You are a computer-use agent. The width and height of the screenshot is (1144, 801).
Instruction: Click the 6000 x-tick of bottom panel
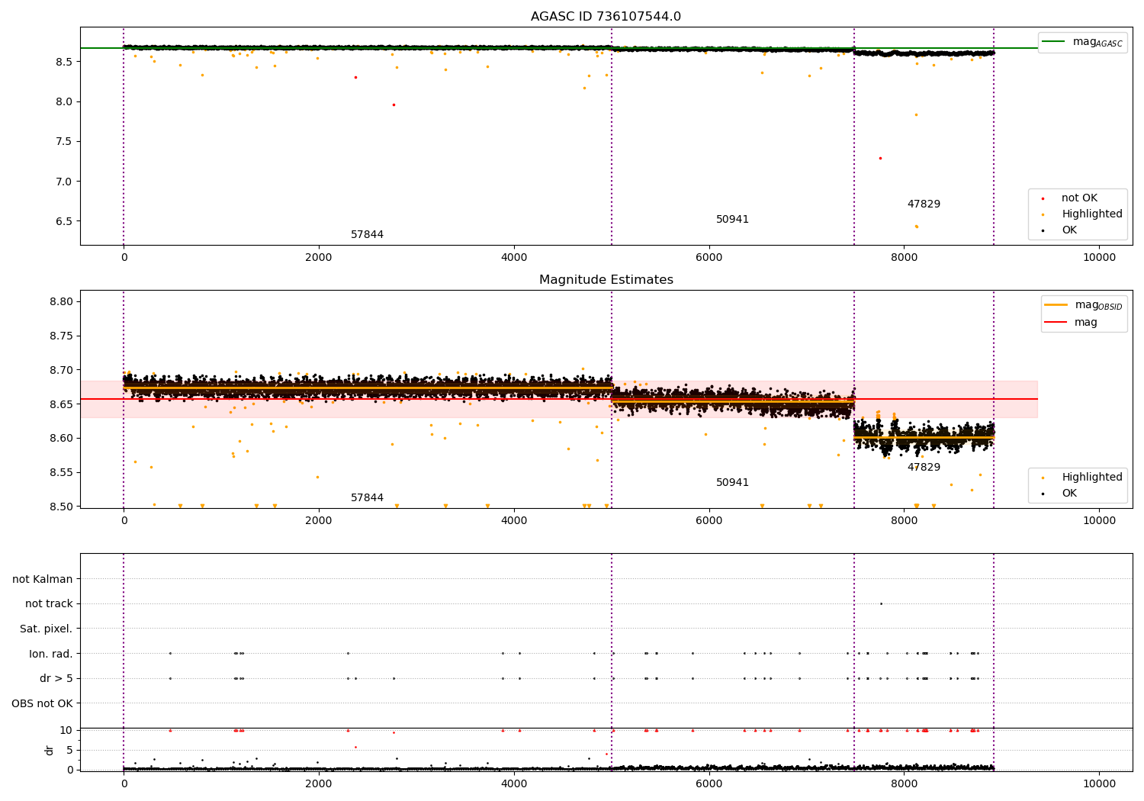click(x=709, y=784)
